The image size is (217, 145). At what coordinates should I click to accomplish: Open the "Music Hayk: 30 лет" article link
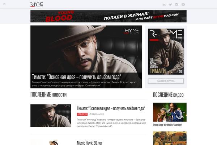pyautogui.click(x=90, y=143)
